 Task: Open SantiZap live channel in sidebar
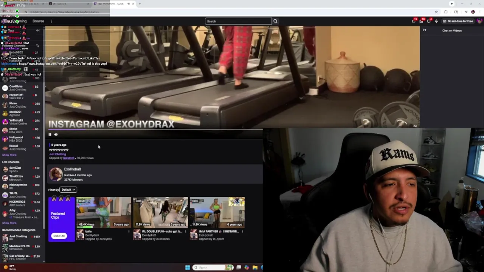tap(22, 169)
